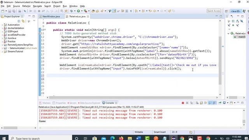Viewport: 249px width, 140px height.
Task: Toggle Link with Editor in Project Explorer
Action: (x=23, y=21)
